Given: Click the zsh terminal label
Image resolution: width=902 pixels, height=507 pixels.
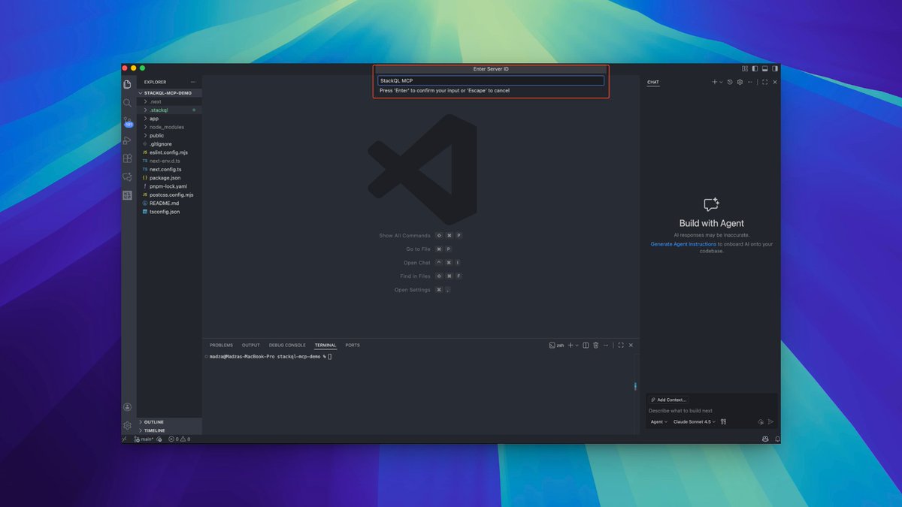Looking at the screenshot, I should click(x=556, y=346).
